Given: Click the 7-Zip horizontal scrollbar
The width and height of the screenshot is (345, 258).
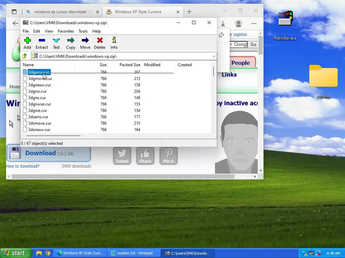Looking at the screenshot, I should click(x=54, y=136).
